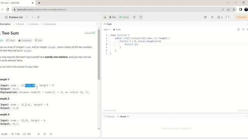Share the problem with the share icon

click(x=45, y=134)
